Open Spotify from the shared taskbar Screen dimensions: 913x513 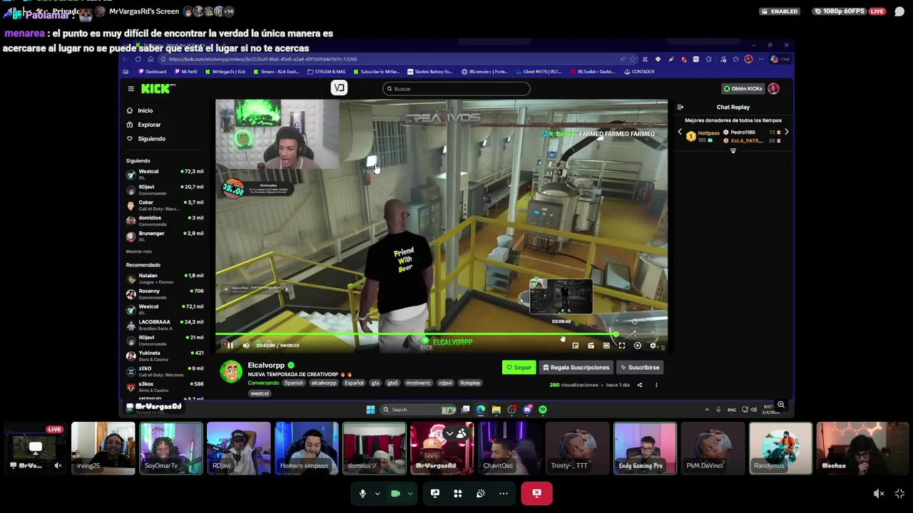click(x=543, y=410)
